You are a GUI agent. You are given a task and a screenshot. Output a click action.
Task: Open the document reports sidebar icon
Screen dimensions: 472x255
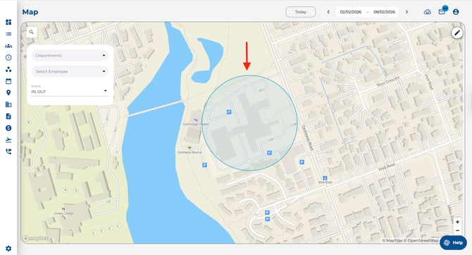[x=8, y=116]
